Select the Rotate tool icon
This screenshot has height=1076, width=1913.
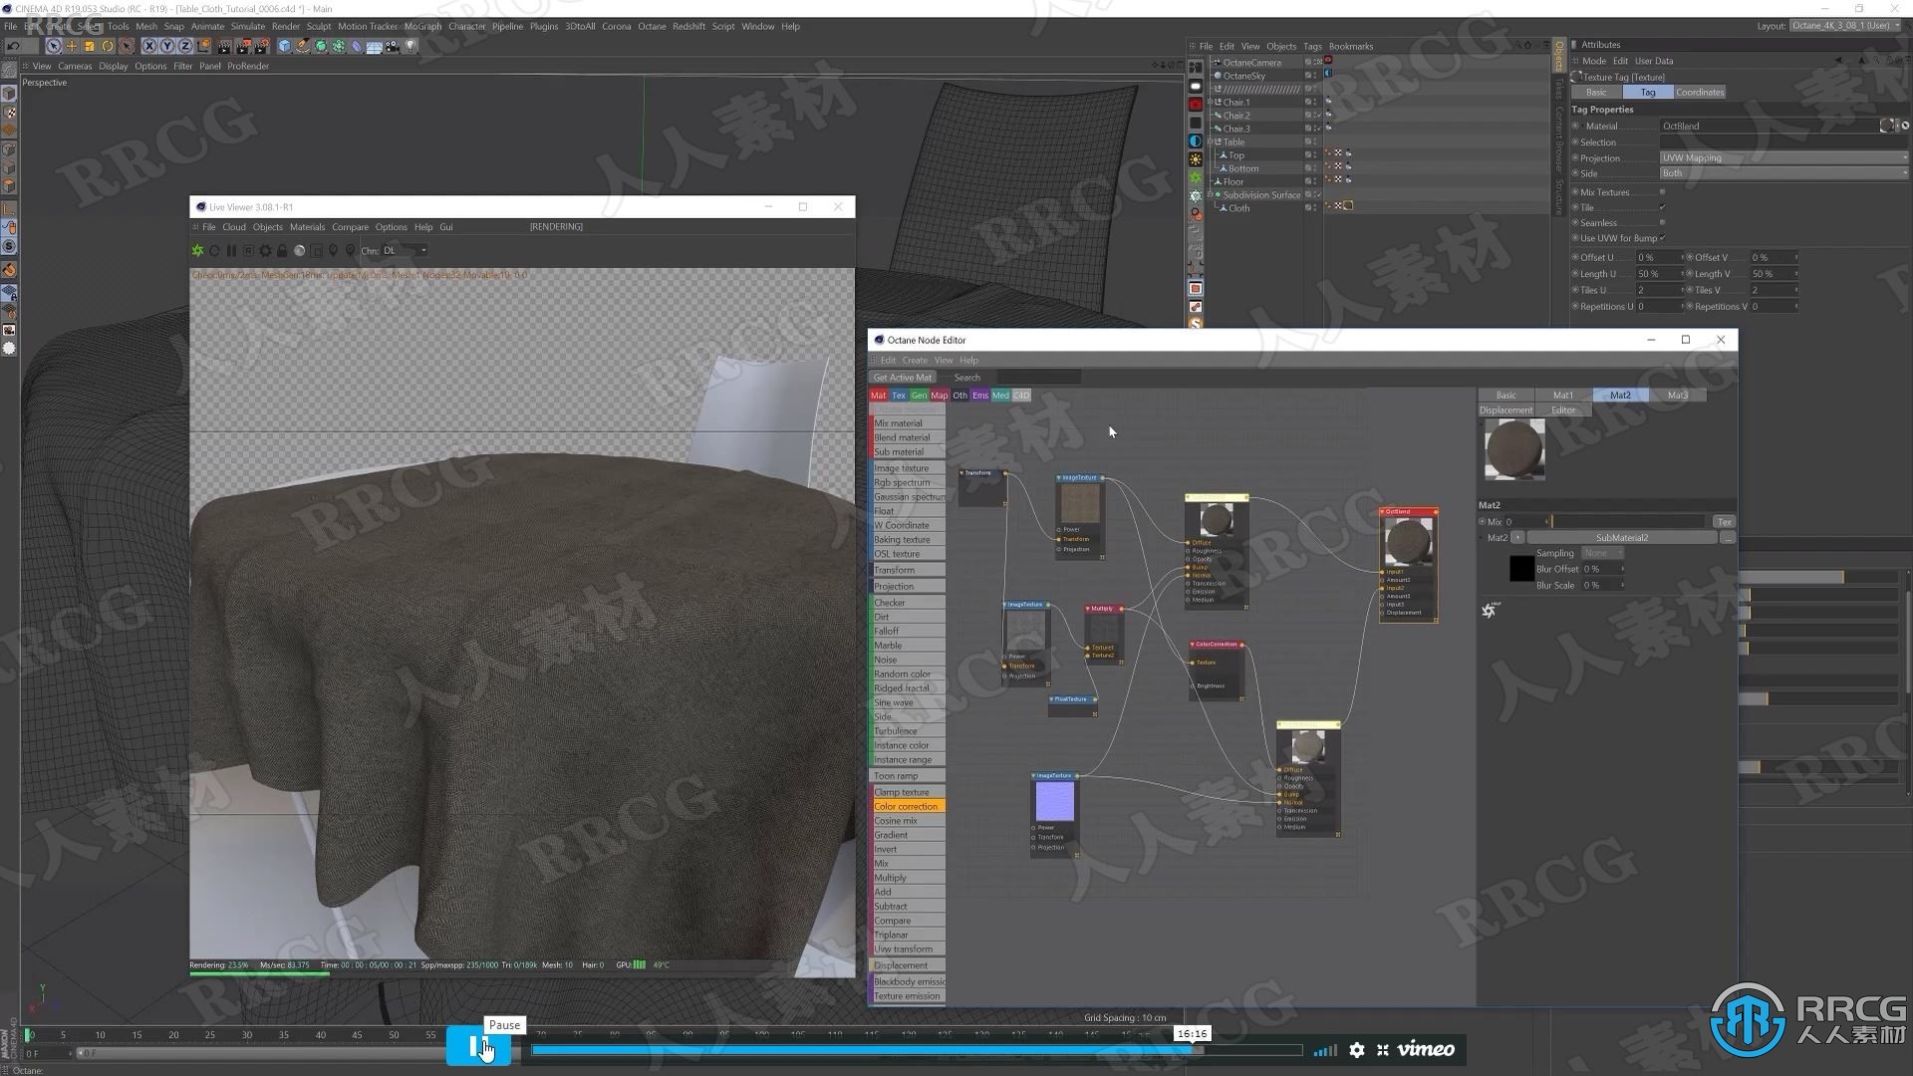pos(108,46)
